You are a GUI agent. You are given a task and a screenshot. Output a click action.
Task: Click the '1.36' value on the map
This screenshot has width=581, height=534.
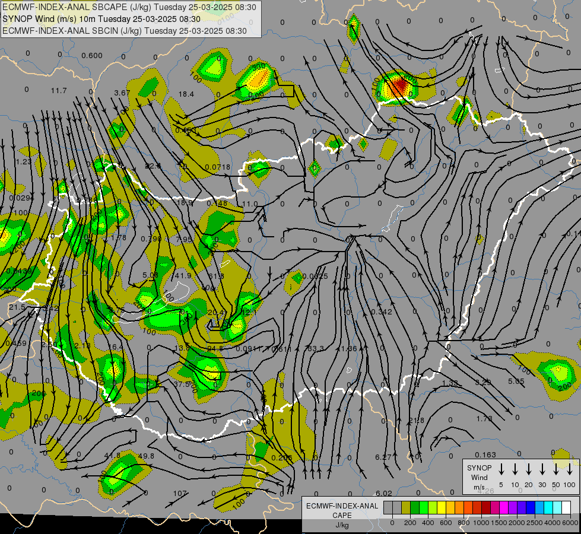[x=349, y=348]
